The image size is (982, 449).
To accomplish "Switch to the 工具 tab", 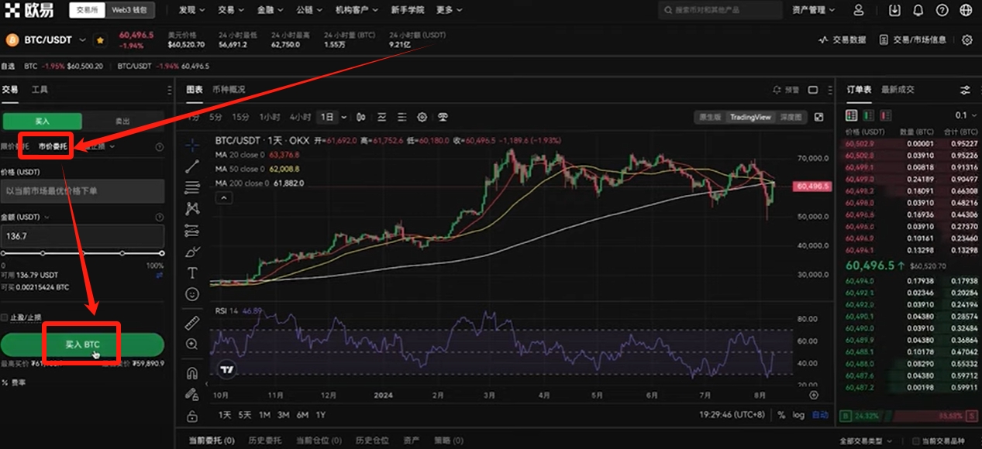I will tap(40, 90).
